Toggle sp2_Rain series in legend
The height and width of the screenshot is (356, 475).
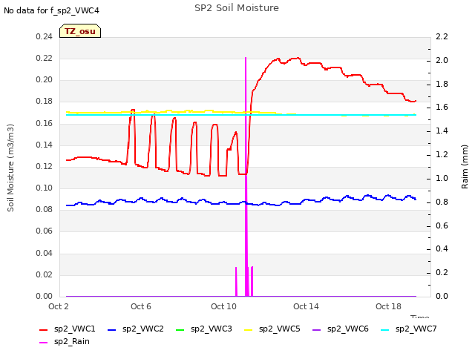65,342
